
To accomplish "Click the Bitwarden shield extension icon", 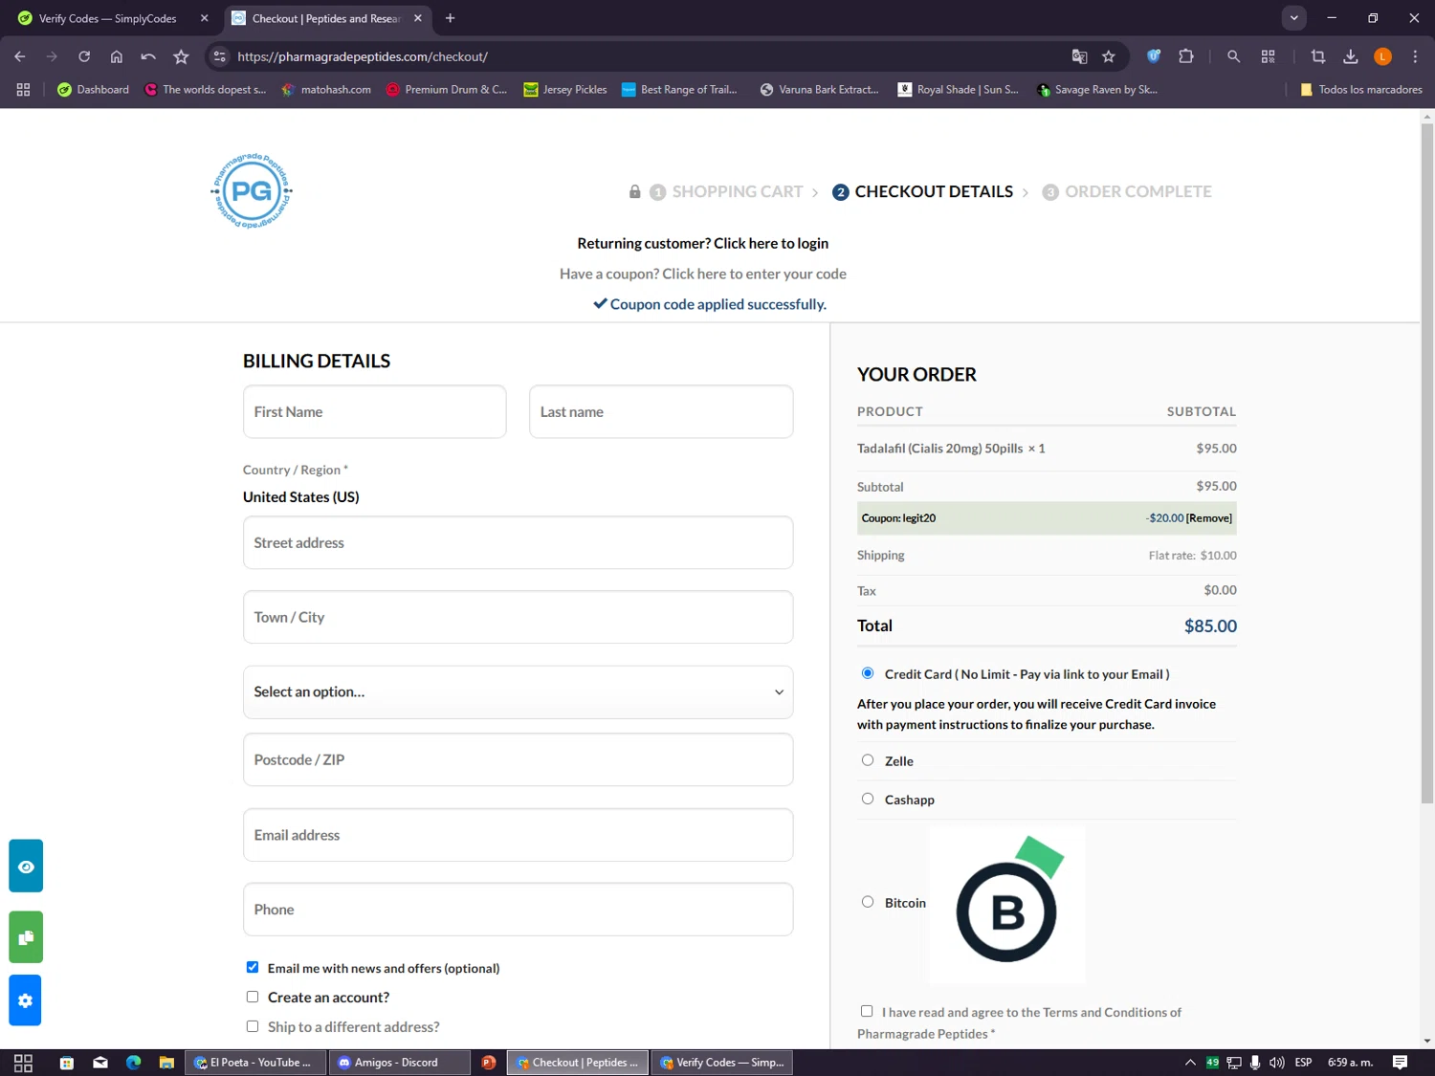I will click(1154, 56).
